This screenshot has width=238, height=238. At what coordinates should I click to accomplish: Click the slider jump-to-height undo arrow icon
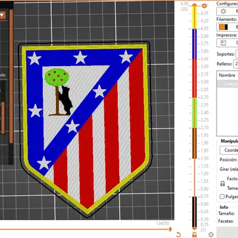click(178, 234)
